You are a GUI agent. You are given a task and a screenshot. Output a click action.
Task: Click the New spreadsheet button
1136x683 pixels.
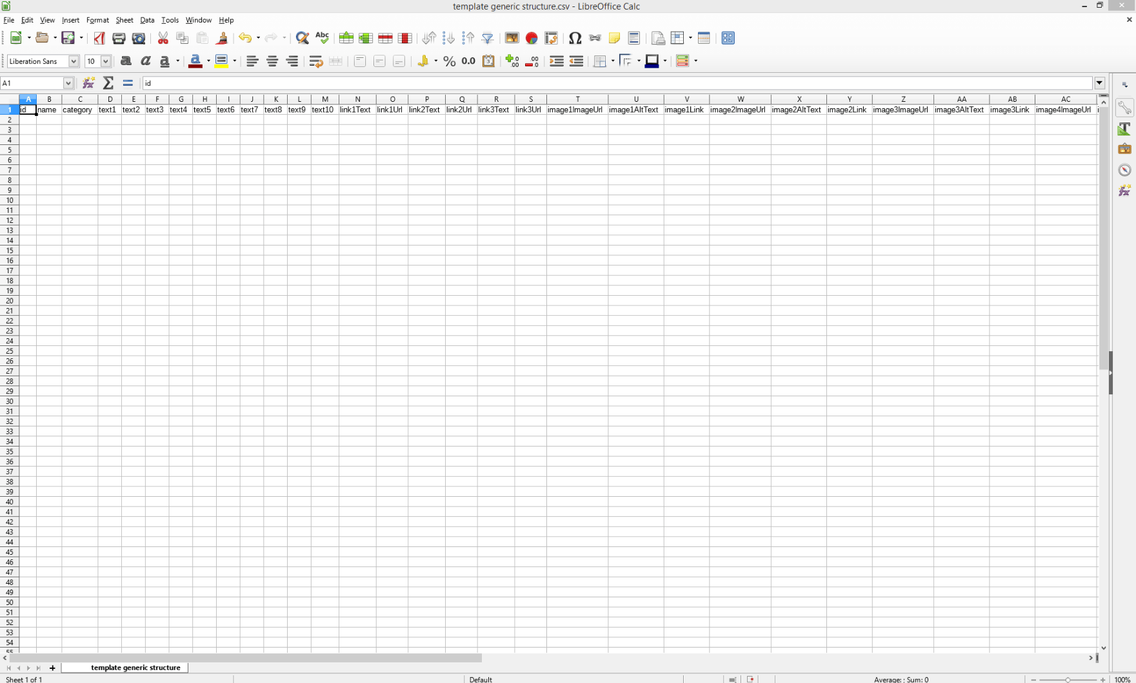tap(17, 38)
